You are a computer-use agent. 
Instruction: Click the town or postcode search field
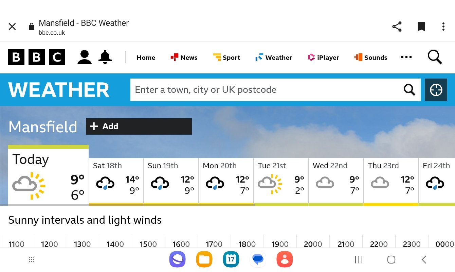[265, 90]
